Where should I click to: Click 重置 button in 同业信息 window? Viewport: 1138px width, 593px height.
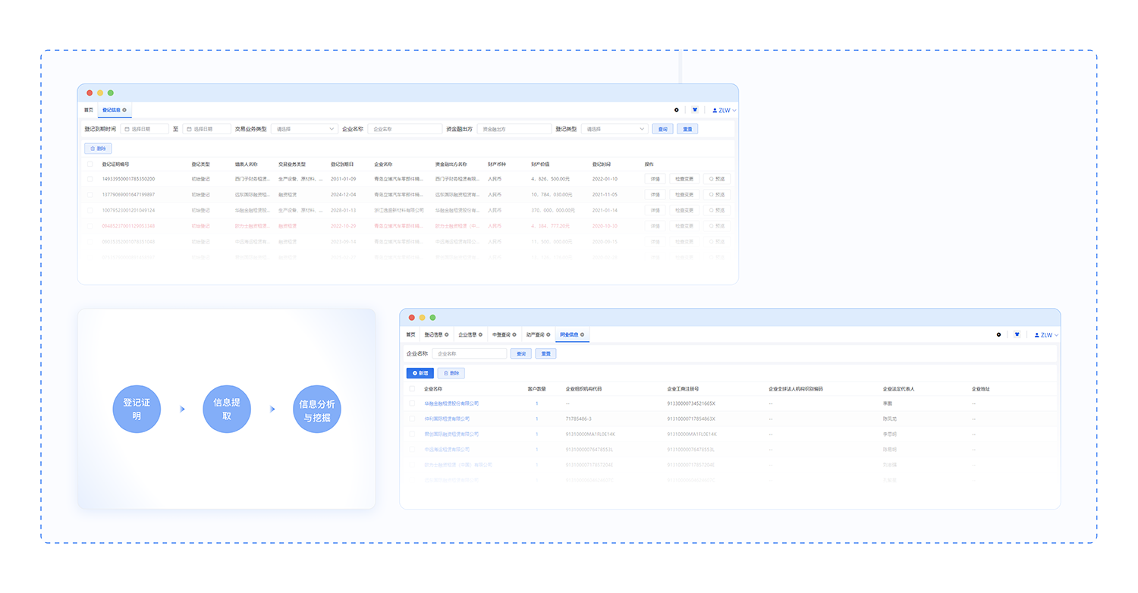pyautogui.click(x=546, y=353)
